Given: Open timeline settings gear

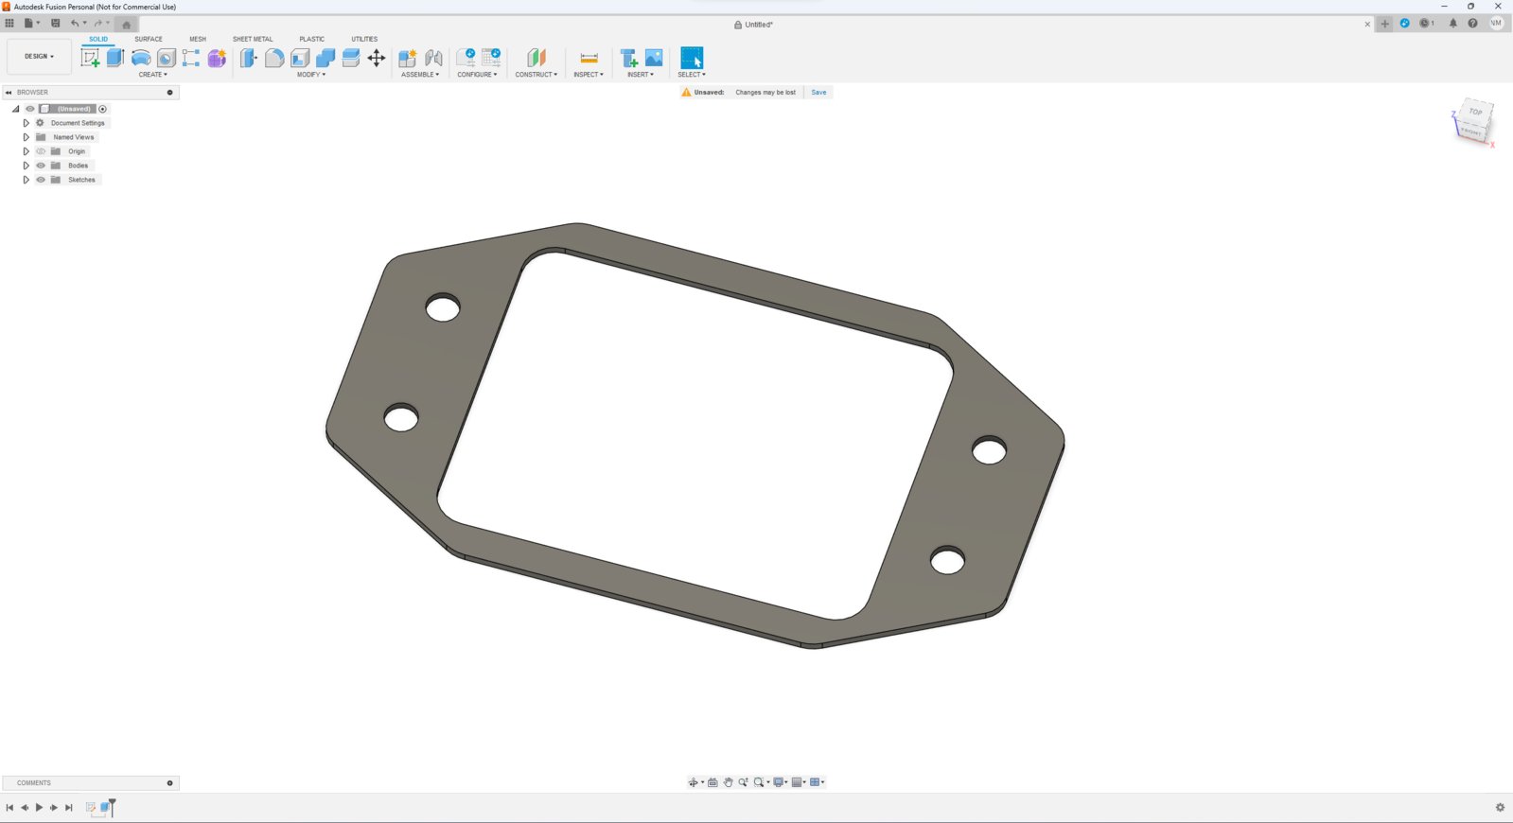Looking at the screenshot, I should (1500, 807).
